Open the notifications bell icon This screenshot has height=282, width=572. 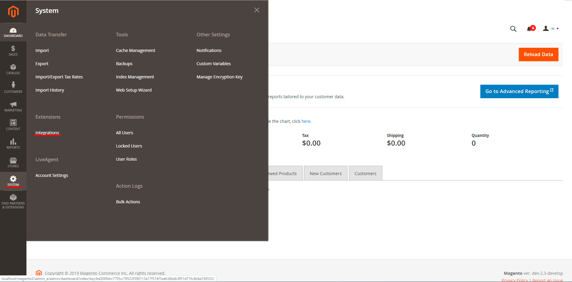[x=529, y=29]
